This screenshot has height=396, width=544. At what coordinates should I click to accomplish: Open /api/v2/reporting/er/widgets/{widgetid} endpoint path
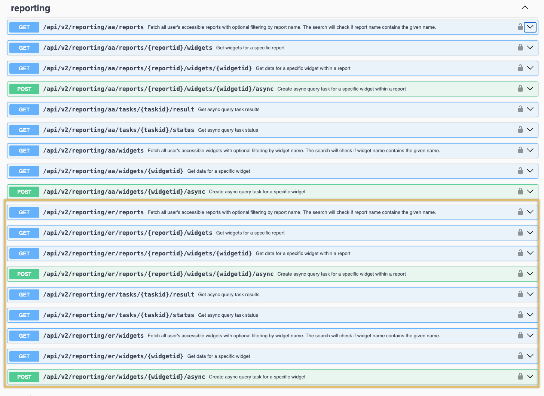pos(113,356)
